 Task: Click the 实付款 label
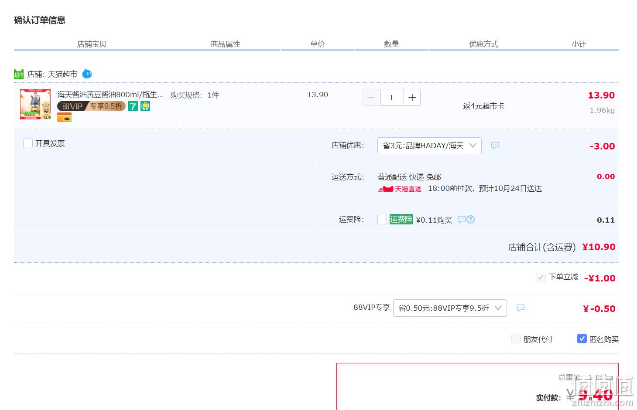point(548,398)
